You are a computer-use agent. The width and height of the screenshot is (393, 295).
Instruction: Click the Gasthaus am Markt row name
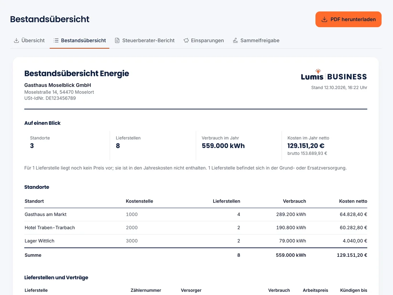coord(45,215)
